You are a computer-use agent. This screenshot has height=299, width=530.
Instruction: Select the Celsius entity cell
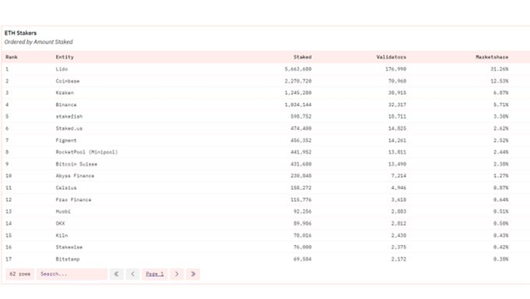pyautogui.click(x=66, y=188)
